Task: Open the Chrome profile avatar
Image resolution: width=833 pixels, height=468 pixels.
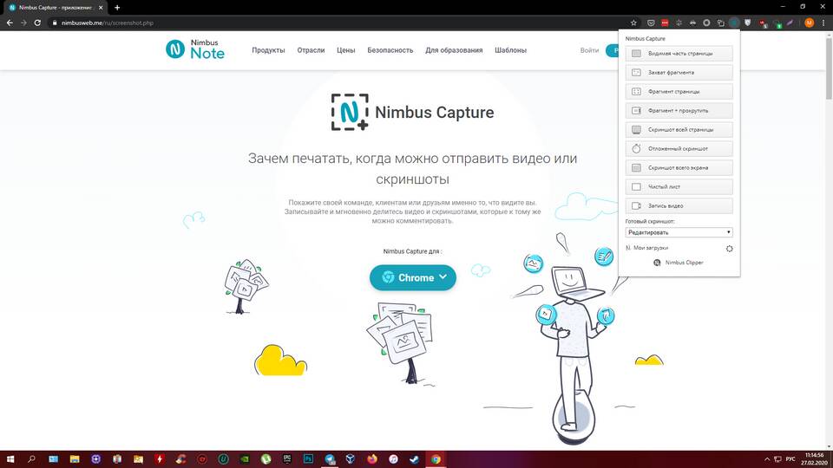Action: pos(809,23)
